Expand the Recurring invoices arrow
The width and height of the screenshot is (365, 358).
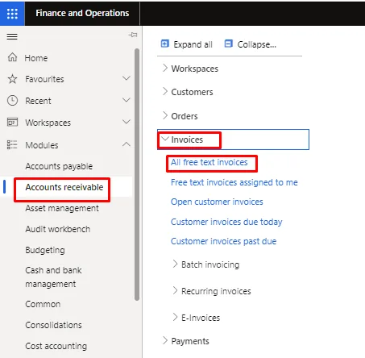point(175,290)
